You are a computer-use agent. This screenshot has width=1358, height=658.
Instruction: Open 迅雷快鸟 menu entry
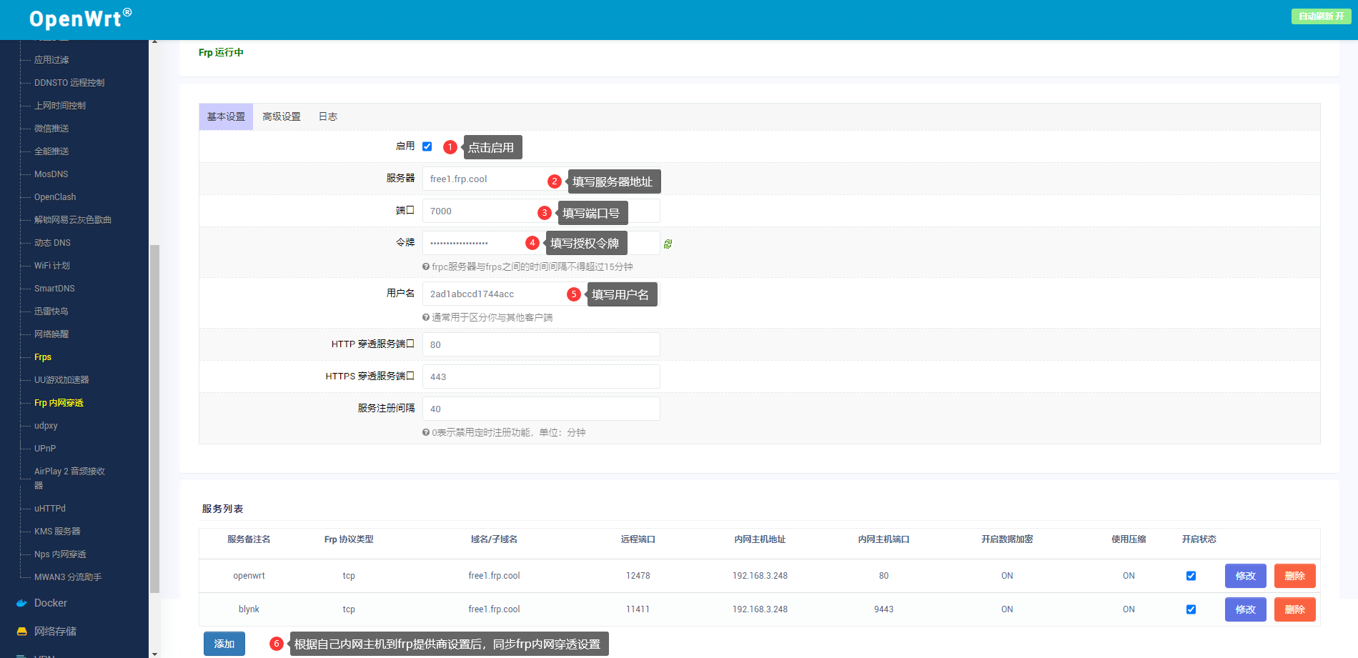(x=51, y=311)
